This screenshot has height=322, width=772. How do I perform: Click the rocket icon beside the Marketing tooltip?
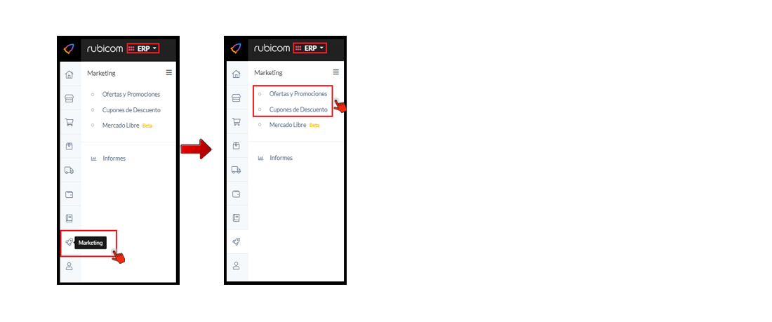69,242
